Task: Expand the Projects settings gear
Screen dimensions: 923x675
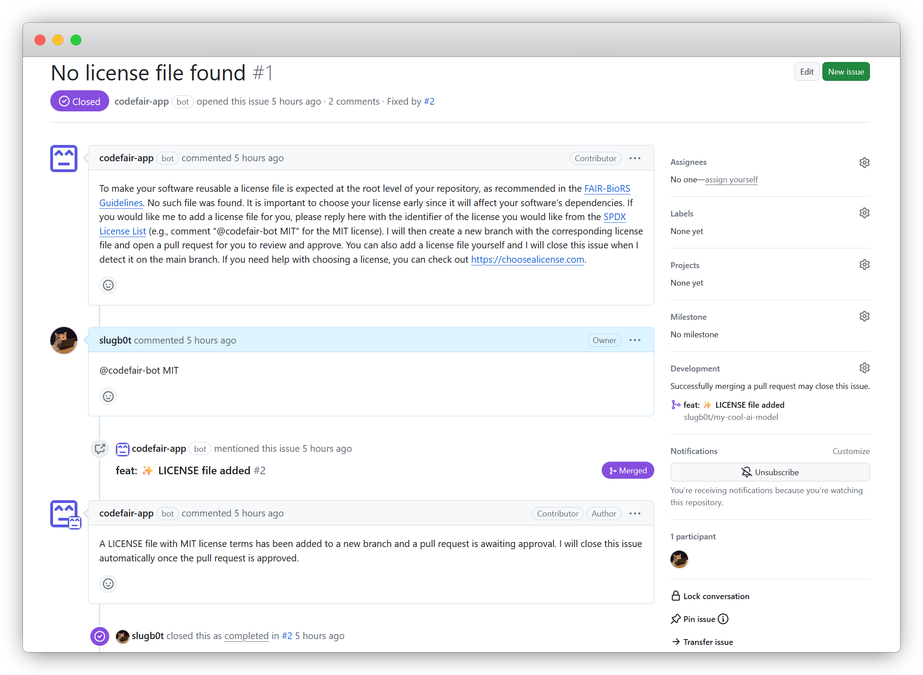Action: (864, 265)
